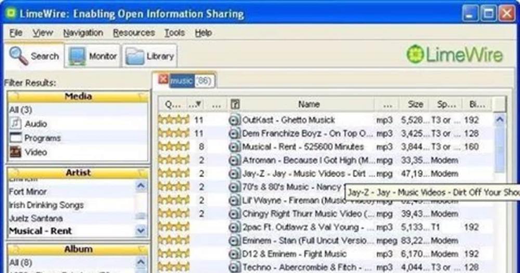Close the music search results tab
This screenshot has height=273, width=520.
tap(163, 80)
